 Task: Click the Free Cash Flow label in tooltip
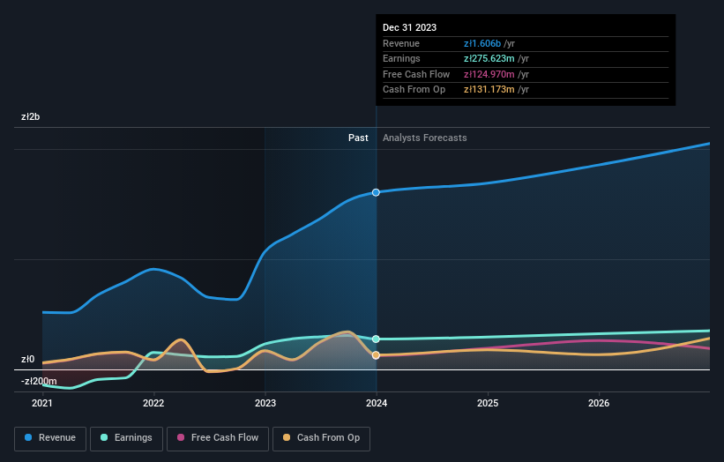pos(416,74)
